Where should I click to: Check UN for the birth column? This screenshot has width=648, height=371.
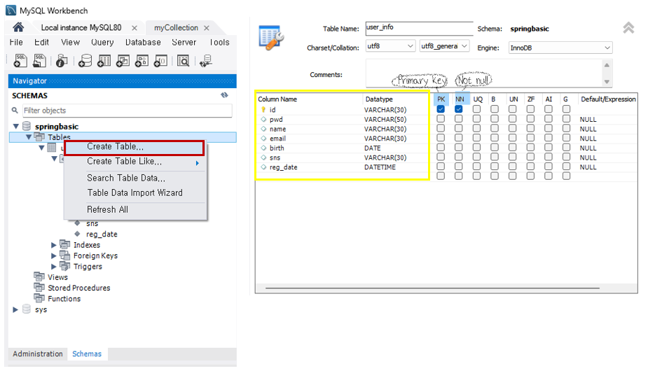pyautogui.click(x=513, y=147)
